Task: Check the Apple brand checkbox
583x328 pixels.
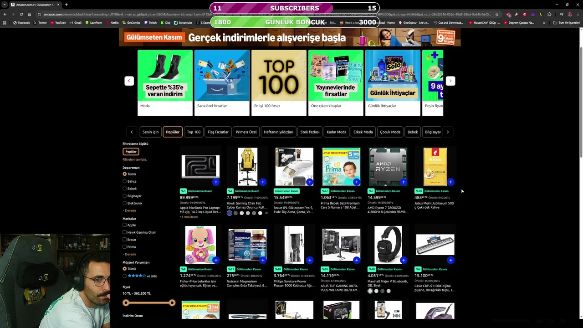Action: [124, 225]
